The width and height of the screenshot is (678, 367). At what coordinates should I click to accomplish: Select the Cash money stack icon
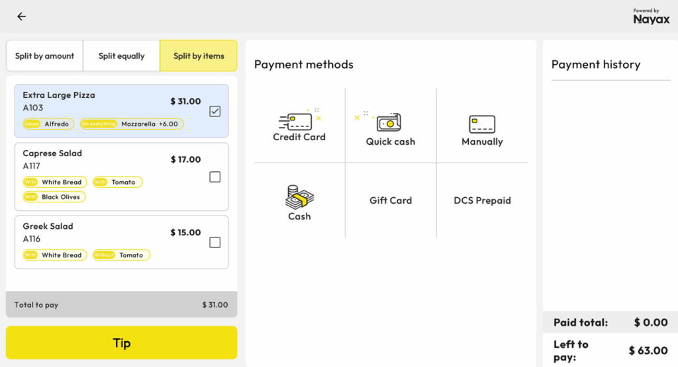tap(299, 196)
